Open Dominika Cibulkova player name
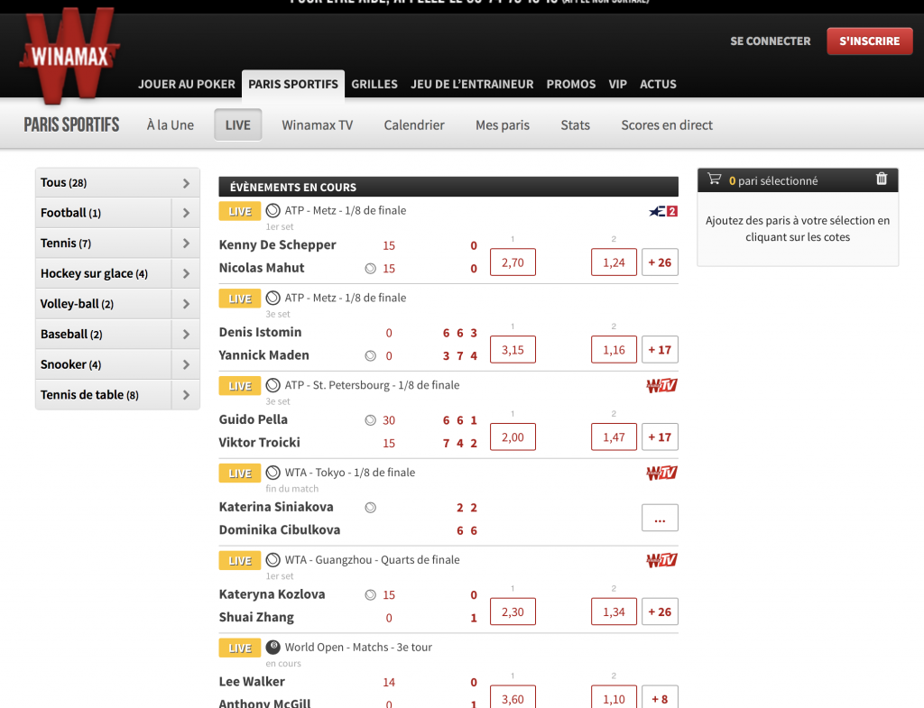This screenshot has width=924, height=708. point(280,530)
